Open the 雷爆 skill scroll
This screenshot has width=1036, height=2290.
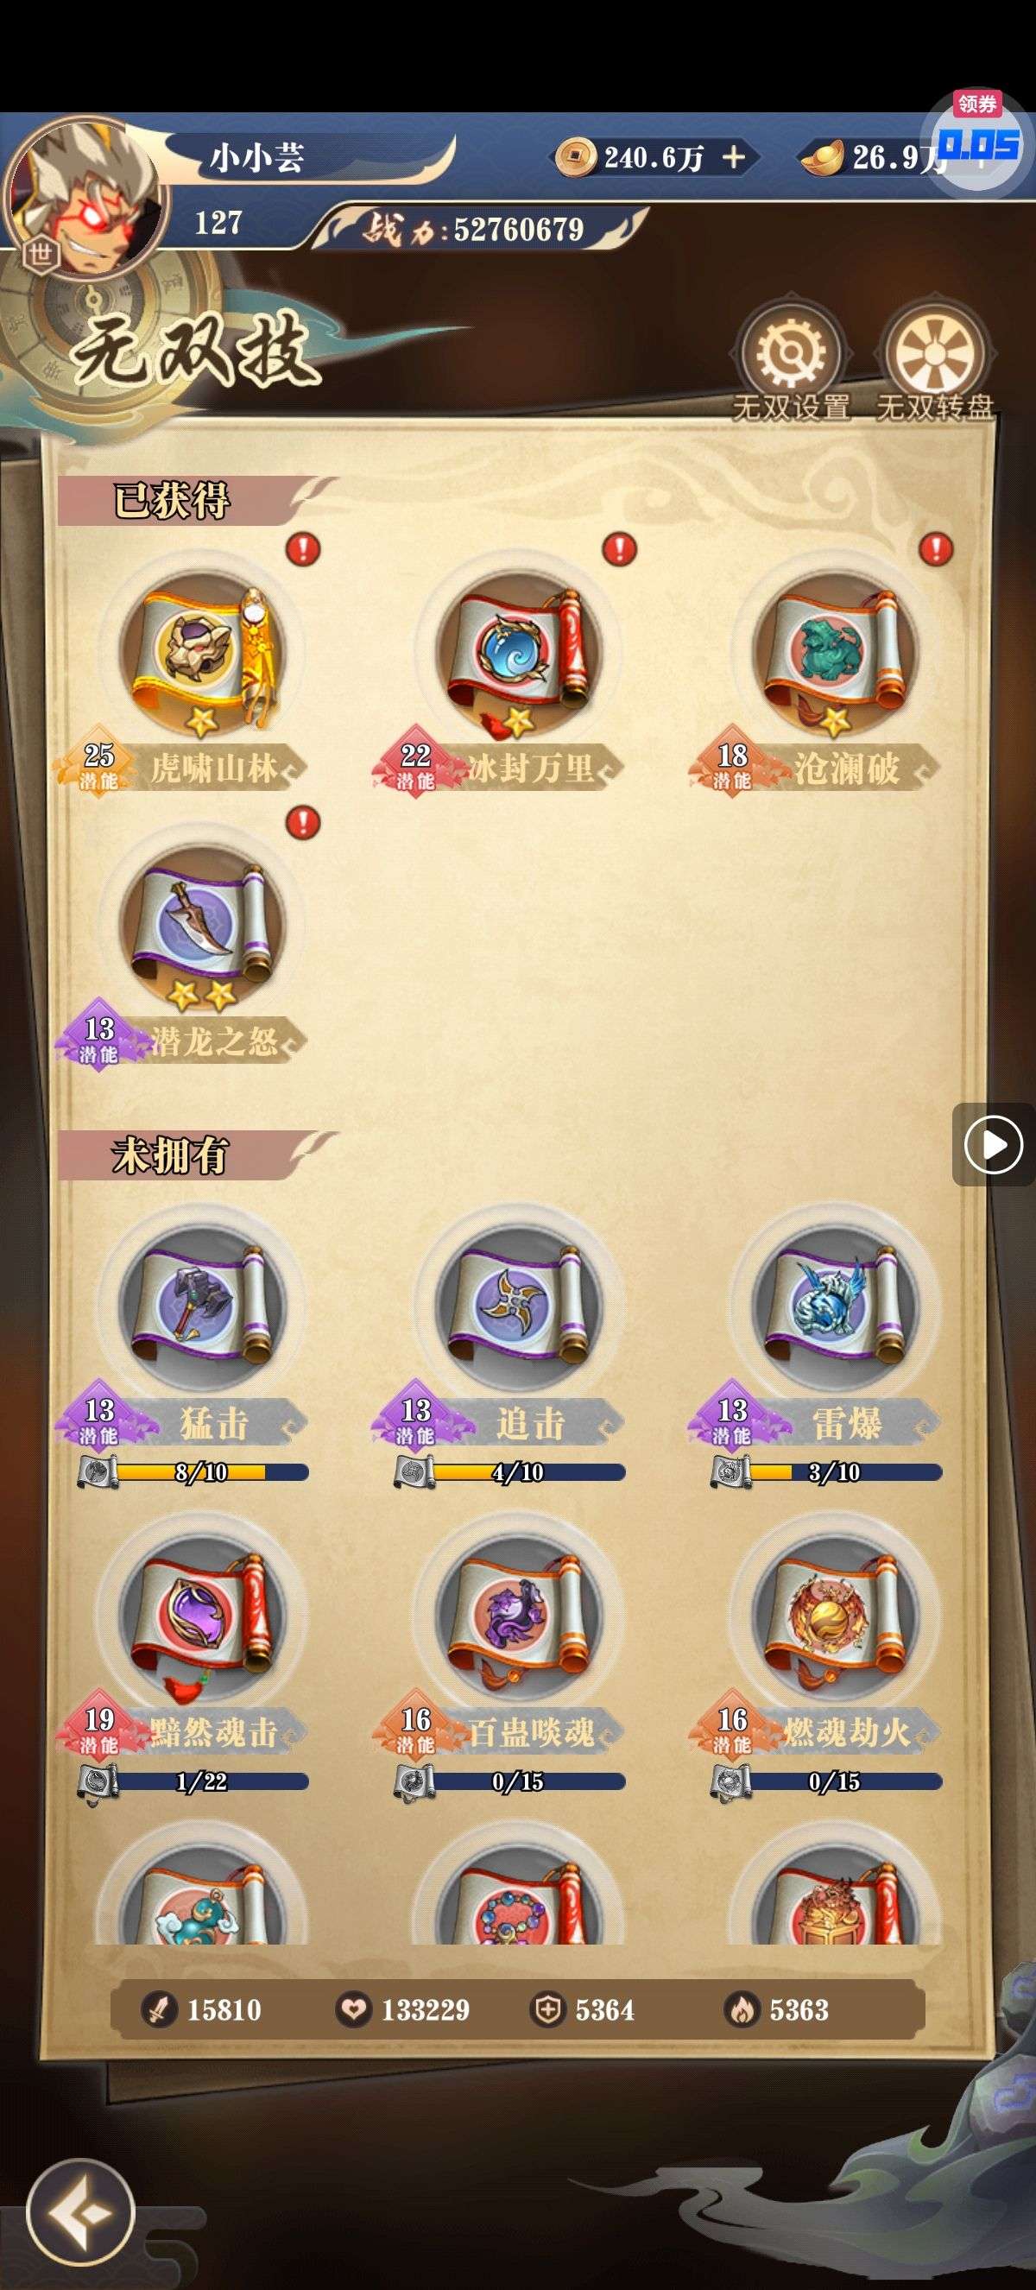[835, 1305]
